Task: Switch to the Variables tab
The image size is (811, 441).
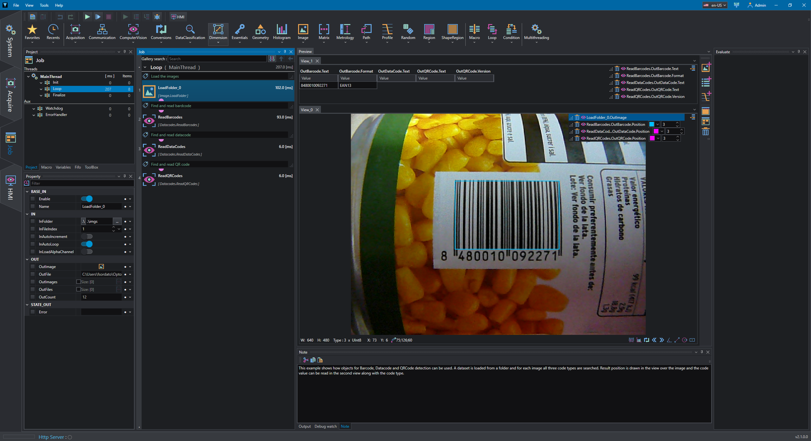Action: click(63, 167)
